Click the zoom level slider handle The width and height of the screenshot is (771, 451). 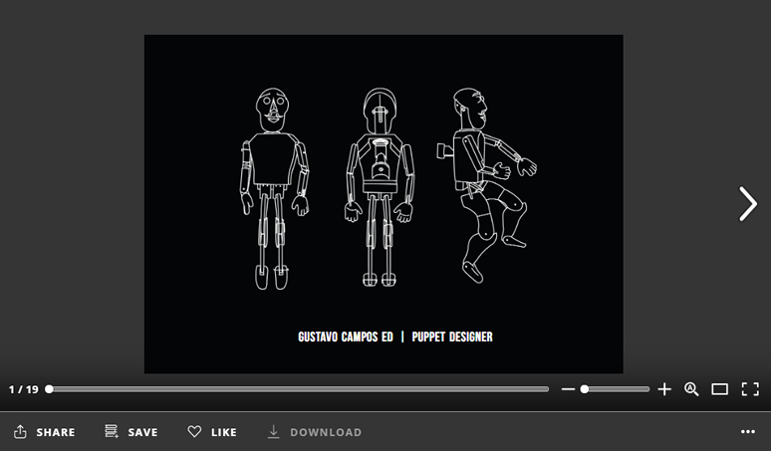point(585,389)
